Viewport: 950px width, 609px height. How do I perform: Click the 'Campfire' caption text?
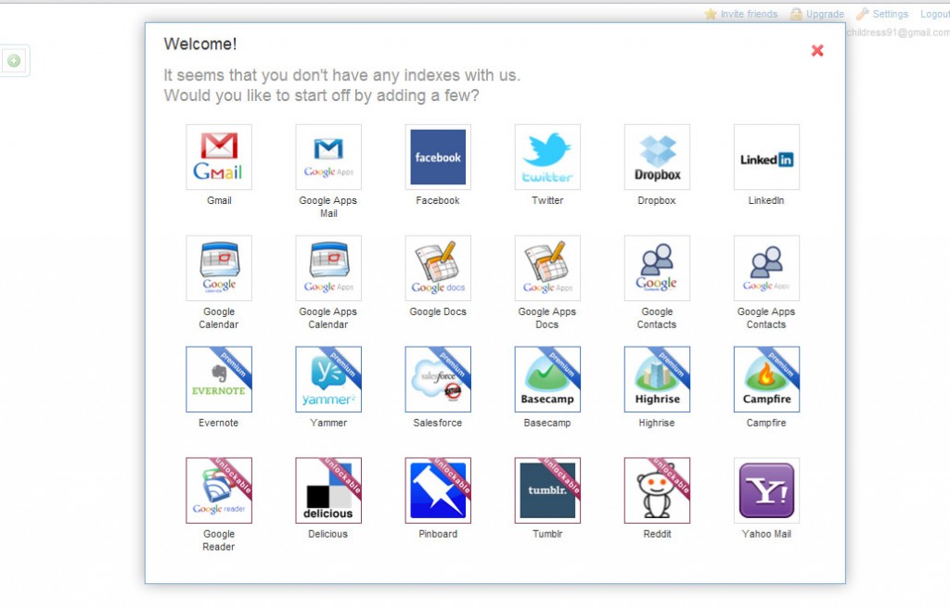click(x=766, y=423)
